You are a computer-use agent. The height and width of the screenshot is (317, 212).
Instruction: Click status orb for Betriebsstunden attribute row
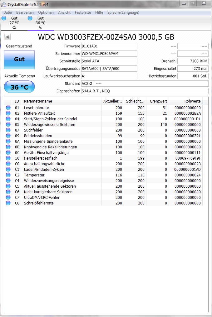8,136
